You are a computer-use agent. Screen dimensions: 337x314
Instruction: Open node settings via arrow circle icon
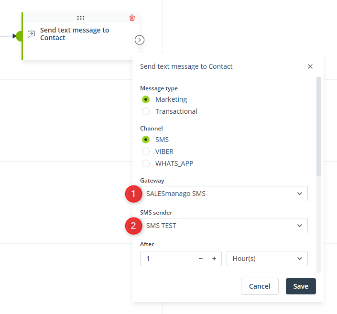(x=140, y=40)
